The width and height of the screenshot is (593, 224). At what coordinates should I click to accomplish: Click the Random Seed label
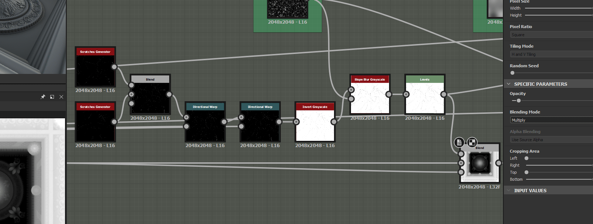(x=524, y=66)
